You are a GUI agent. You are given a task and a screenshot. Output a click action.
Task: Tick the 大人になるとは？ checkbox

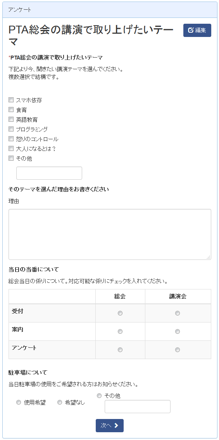11,148
